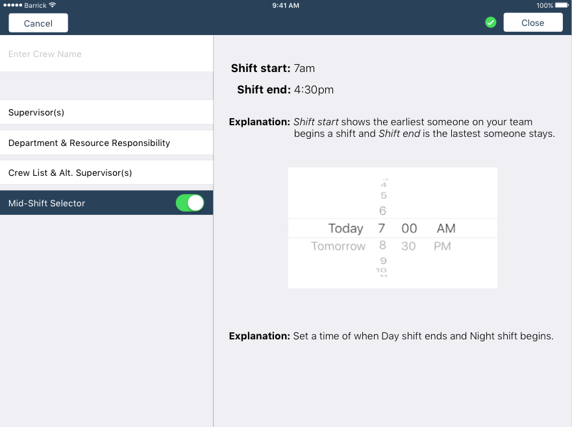Open Department & Resource Responsibility

pos(106,143)
